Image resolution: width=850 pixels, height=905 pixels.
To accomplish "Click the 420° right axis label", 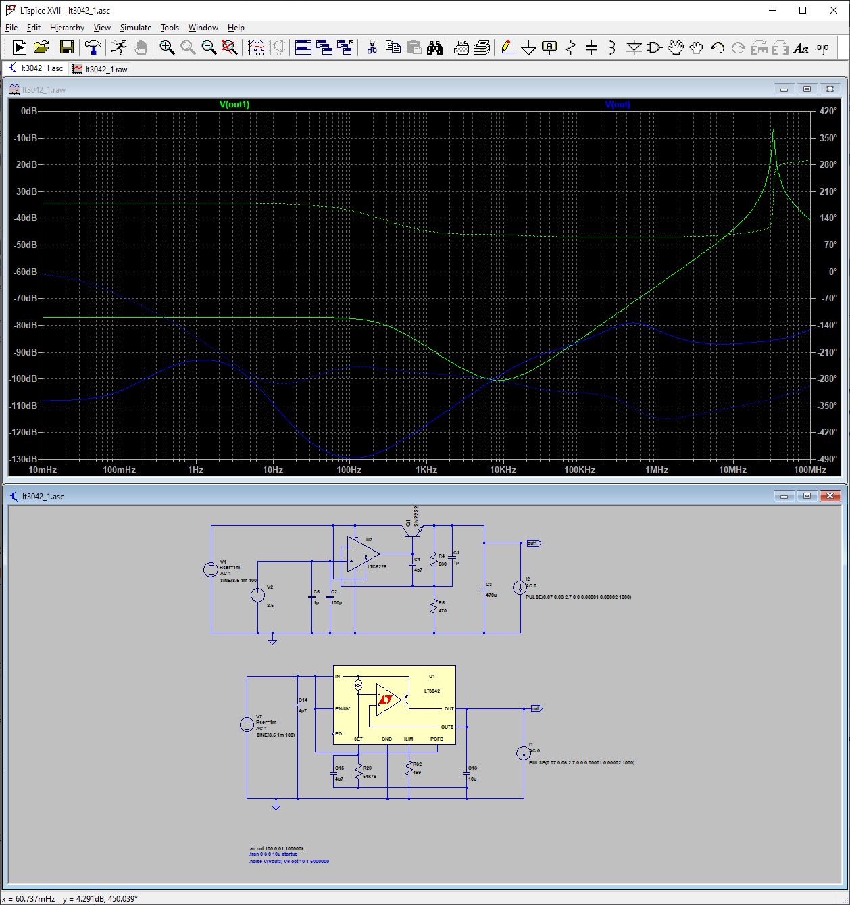I will click(x=828, y=111).
